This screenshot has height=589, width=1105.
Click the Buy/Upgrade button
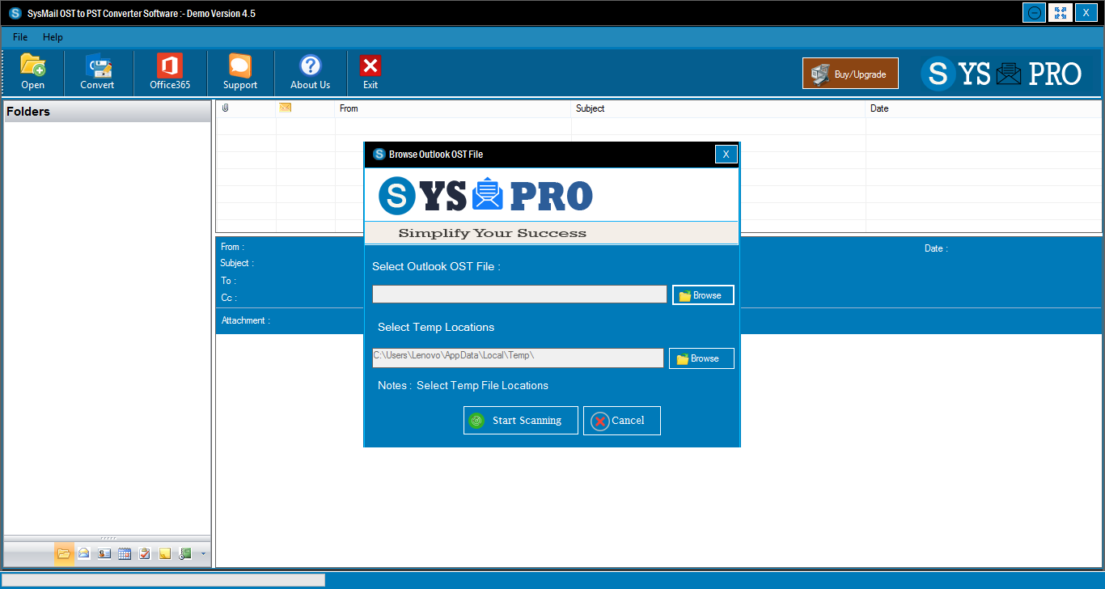[x=850, y=74]
